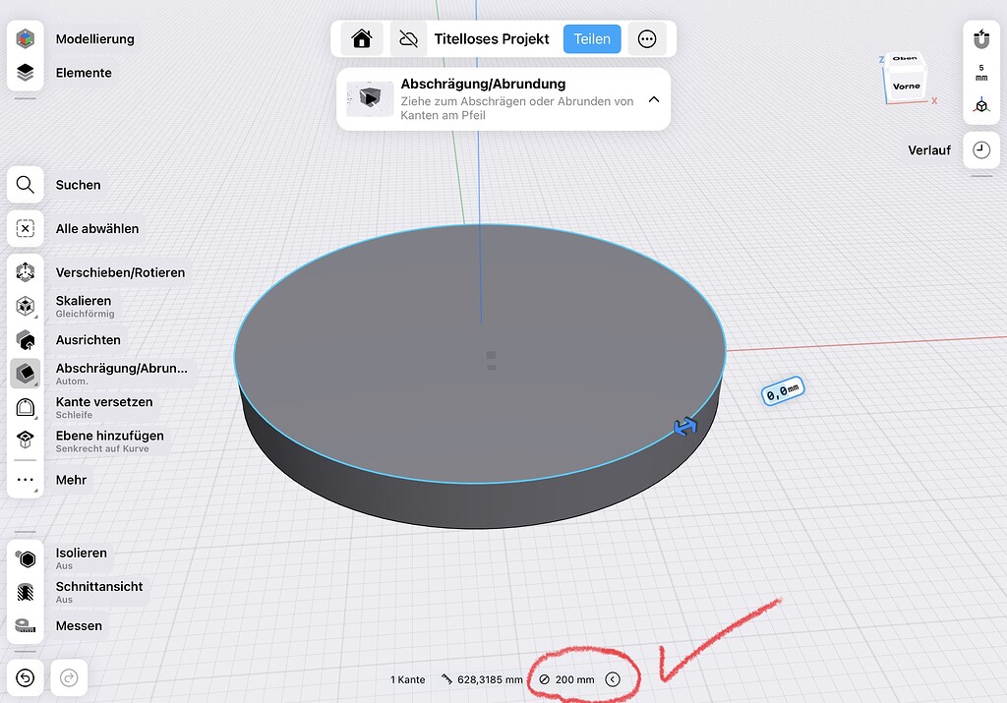This screenshot has width=1007, height=703.
Task: Select the Messen tool
Action: click(25, 625)
